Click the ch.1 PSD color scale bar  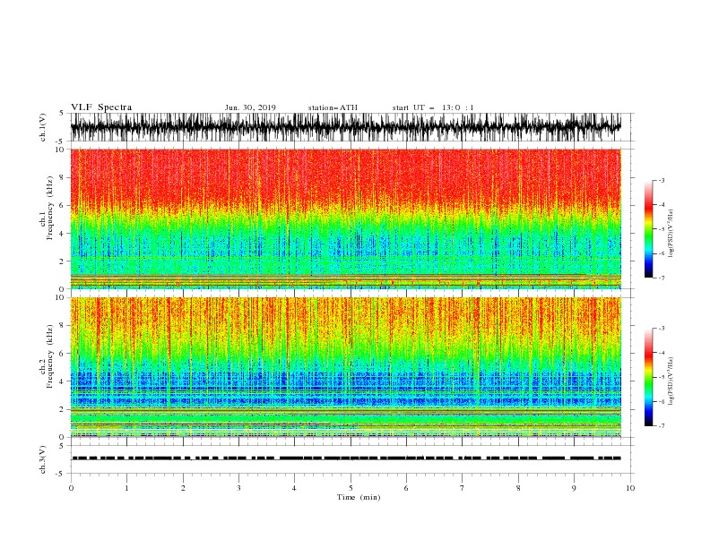pos(648,229)
